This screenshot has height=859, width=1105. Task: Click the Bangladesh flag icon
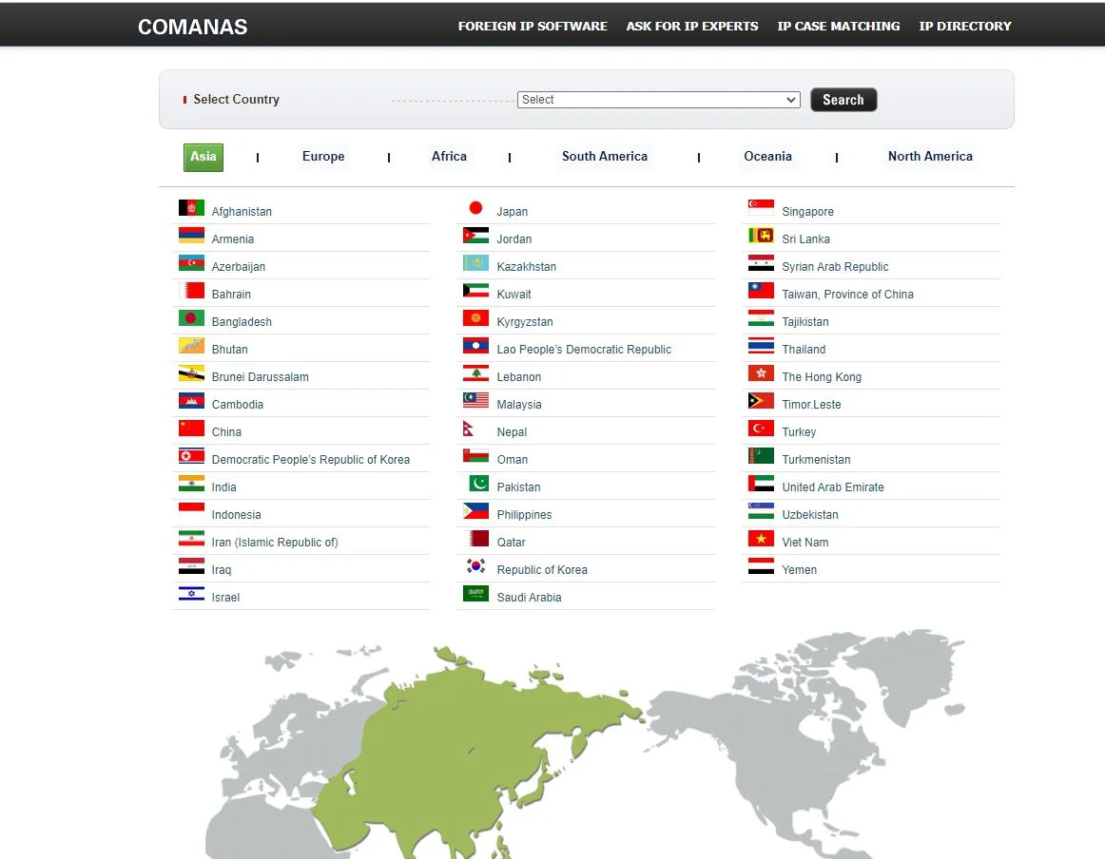point(191,317)
